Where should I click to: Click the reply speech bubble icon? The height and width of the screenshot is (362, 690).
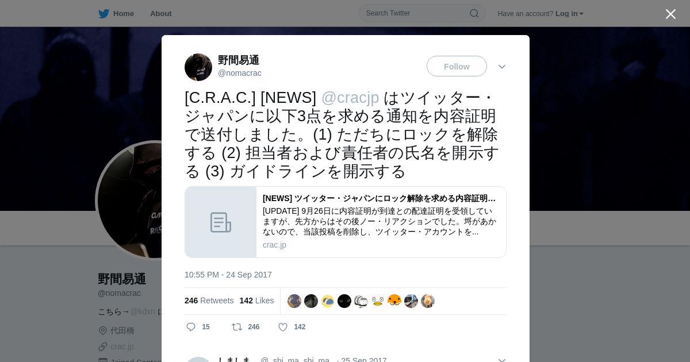(191, 327)
